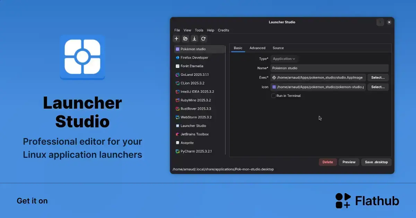
Task: Click Select button for Icon path
Action: (x=378, y=87)
